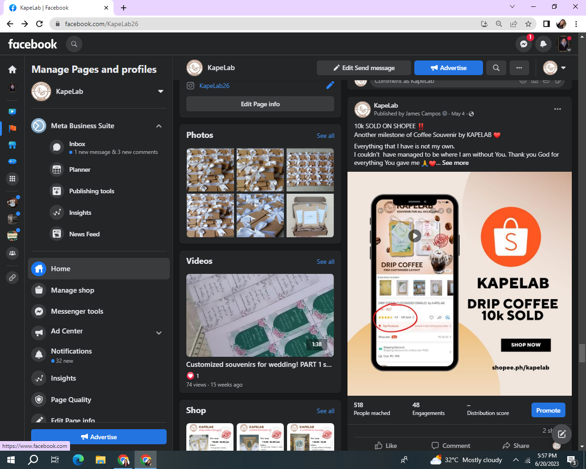Open post options ellipsis on KapeLab post

[558, 109]
